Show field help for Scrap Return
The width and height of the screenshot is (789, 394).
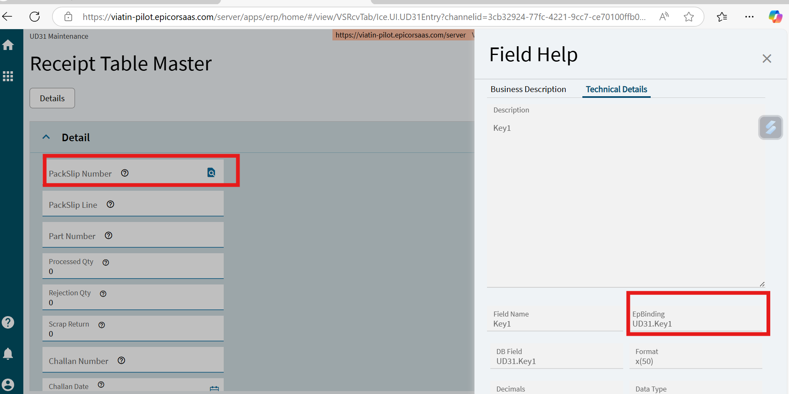[102, 325]
